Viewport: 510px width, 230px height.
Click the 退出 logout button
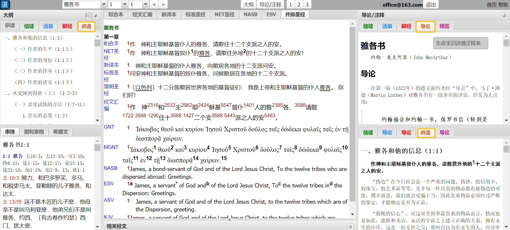point(431,5)
